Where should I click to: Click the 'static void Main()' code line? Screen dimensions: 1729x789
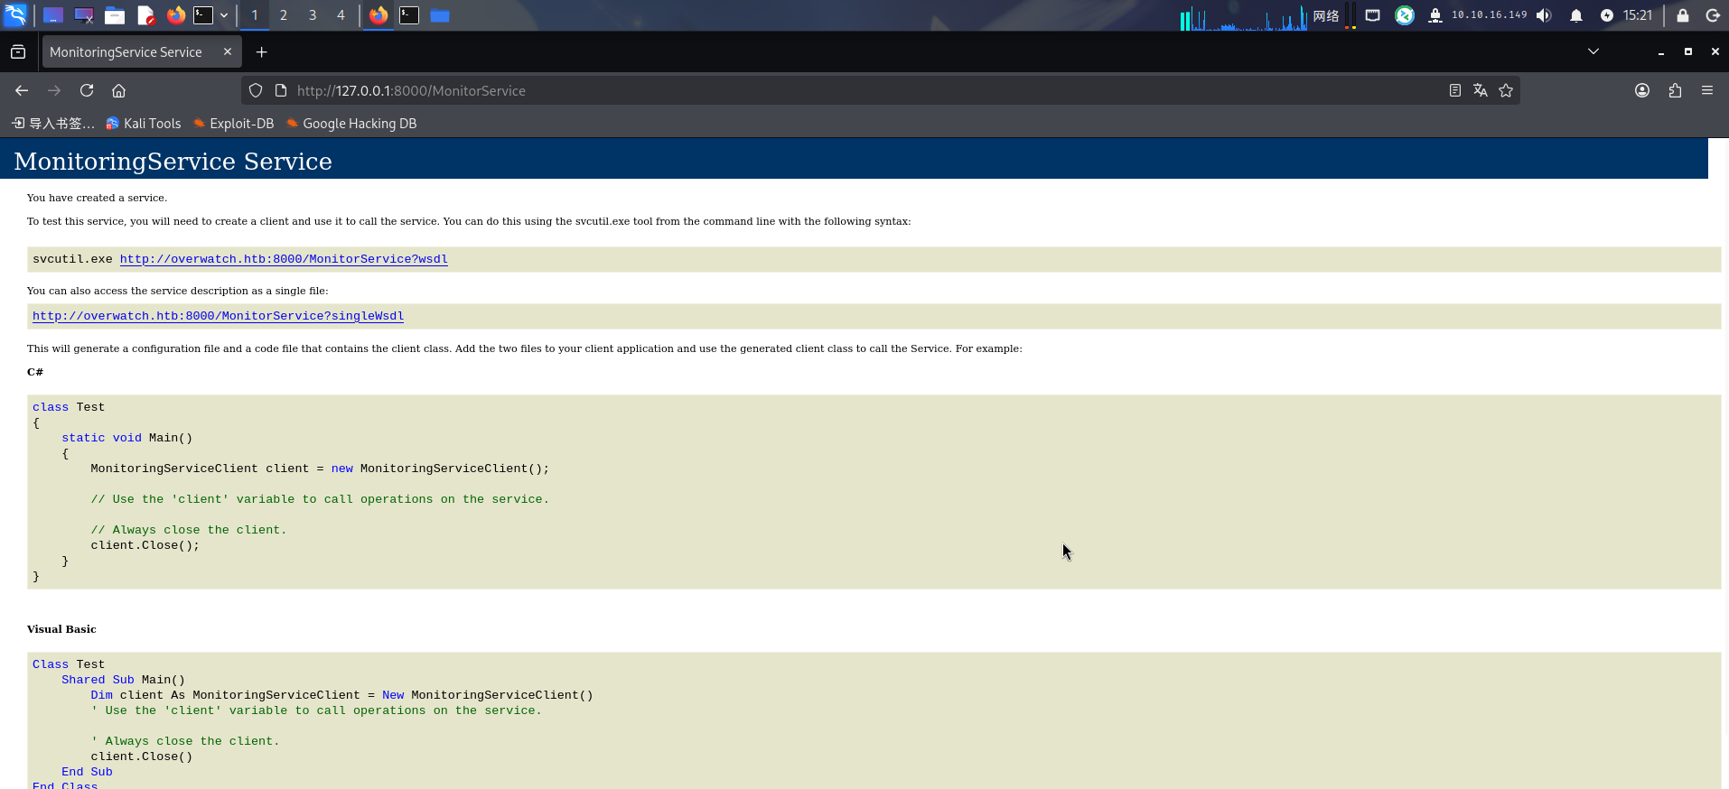pos(126,438)
